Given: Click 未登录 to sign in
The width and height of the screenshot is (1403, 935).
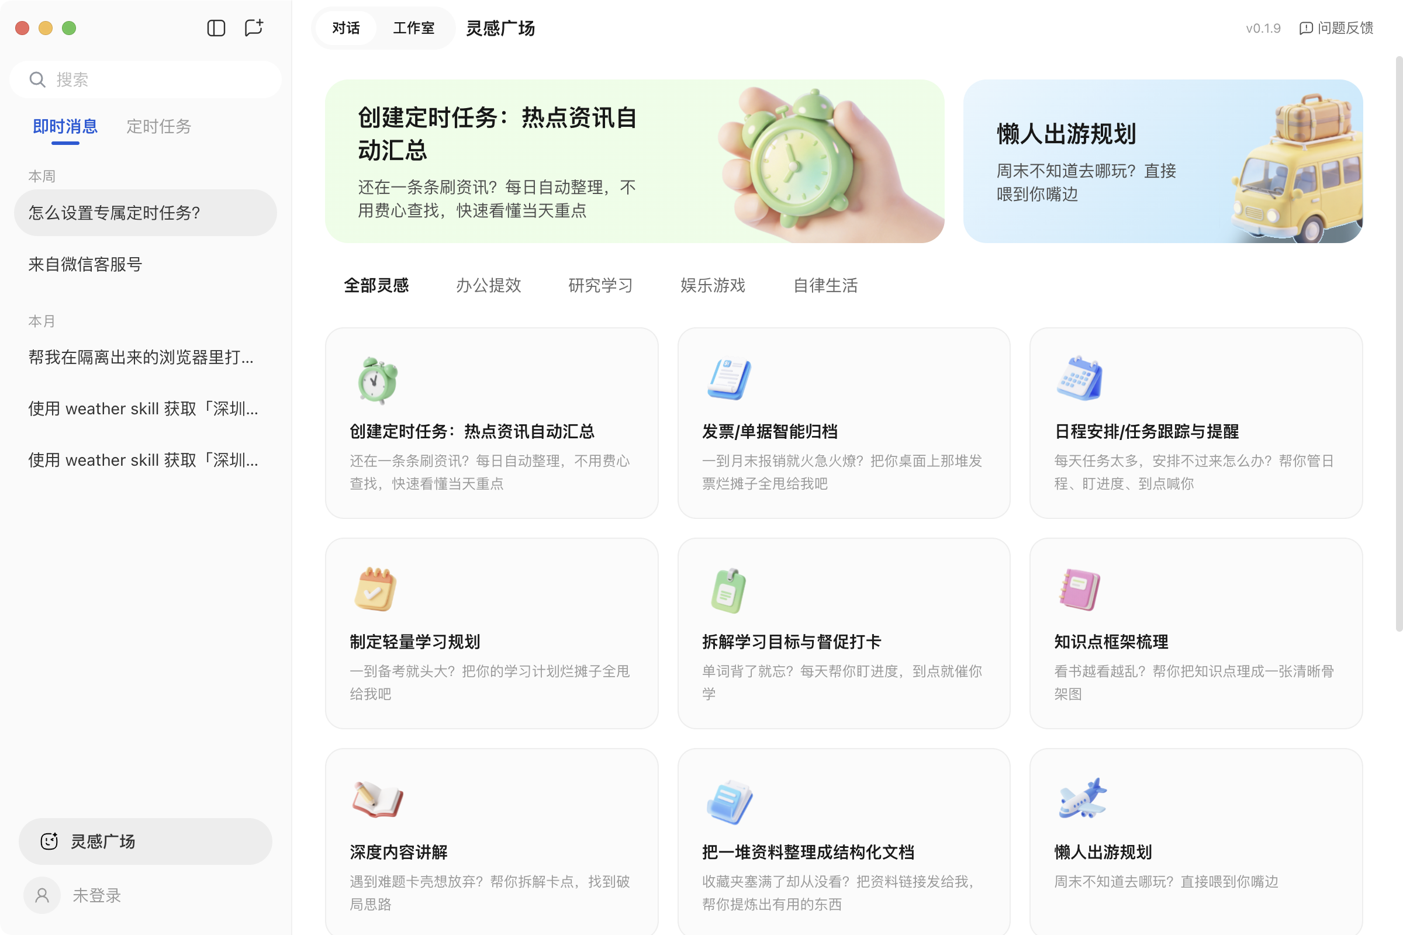Looking at the screenshot, I should [96, 895].
